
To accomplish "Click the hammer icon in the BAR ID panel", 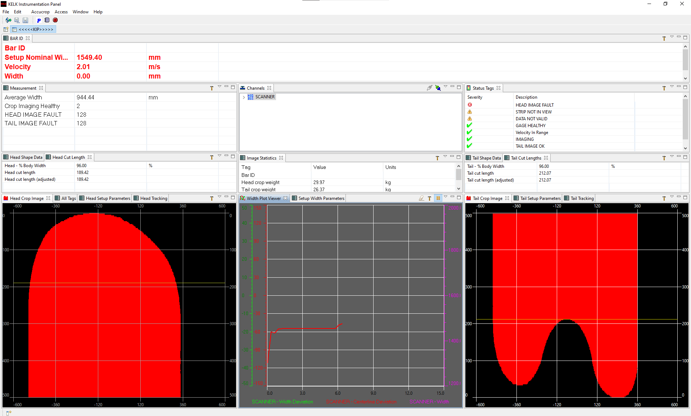I will click(x=664, y=38).
